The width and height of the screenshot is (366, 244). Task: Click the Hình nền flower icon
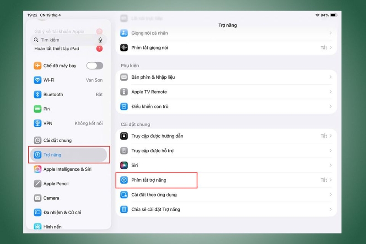click(x=38, y=227)
